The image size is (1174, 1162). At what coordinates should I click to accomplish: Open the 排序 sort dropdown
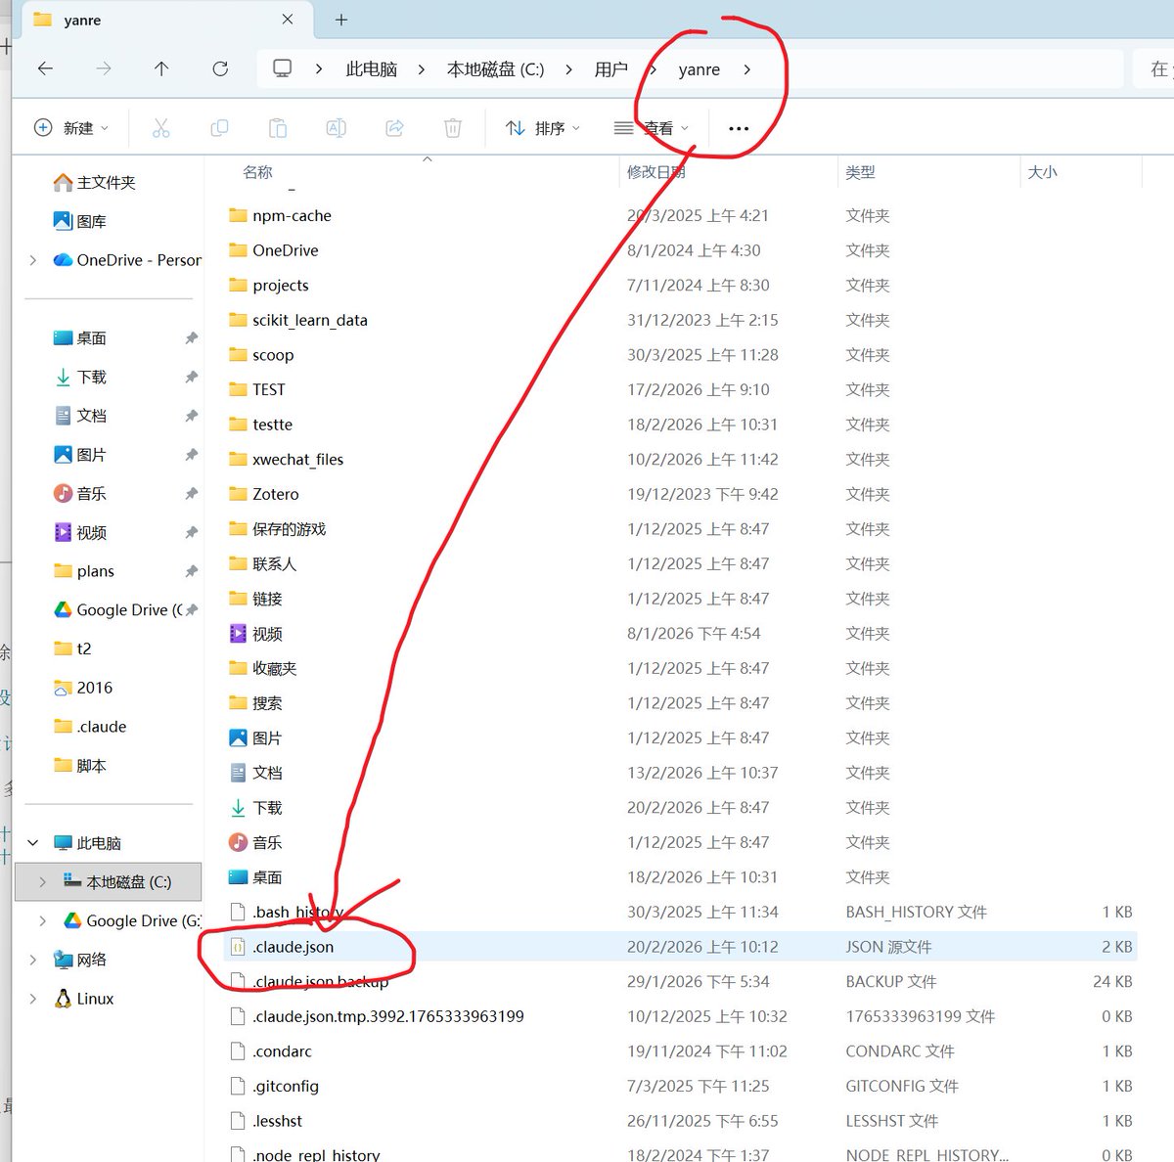click(543, 128)
